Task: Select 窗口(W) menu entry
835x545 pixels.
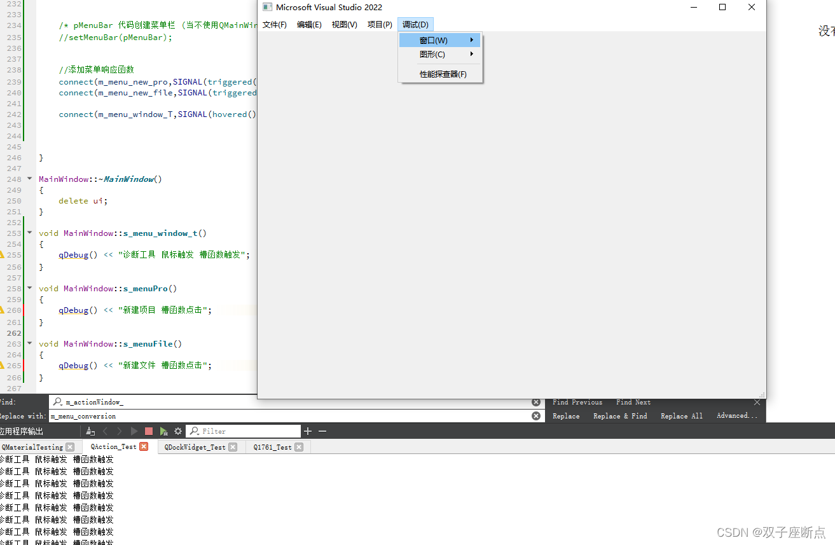Action: point(439,40)
